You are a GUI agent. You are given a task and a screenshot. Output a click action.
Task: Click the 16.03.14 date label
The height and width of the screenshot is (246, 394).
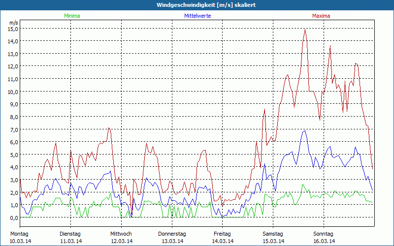tap(324, 241)
